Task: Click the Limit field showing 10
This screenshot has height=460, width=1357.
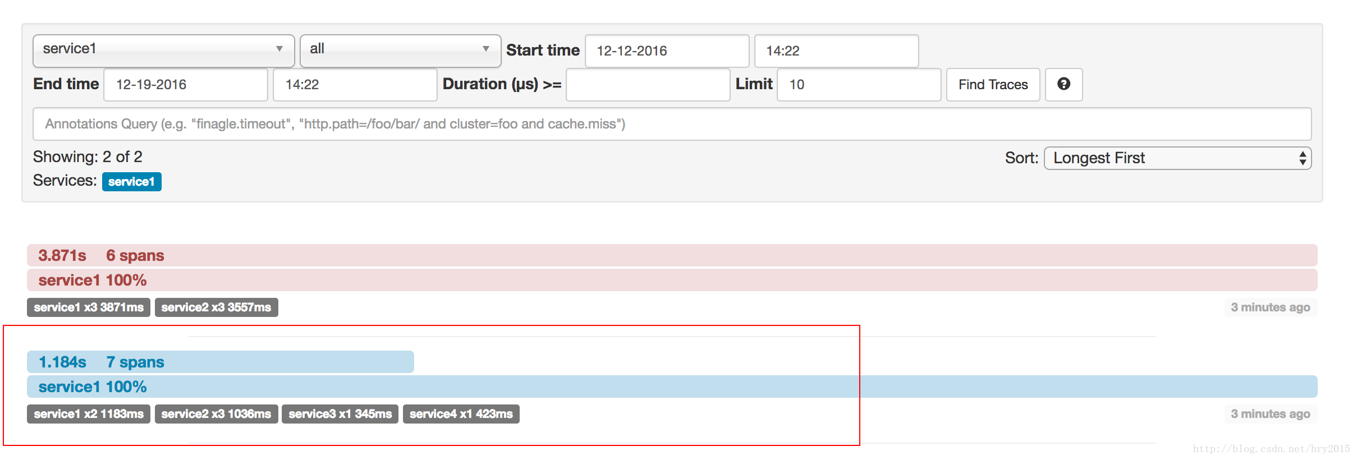Action: coord(859,85)
